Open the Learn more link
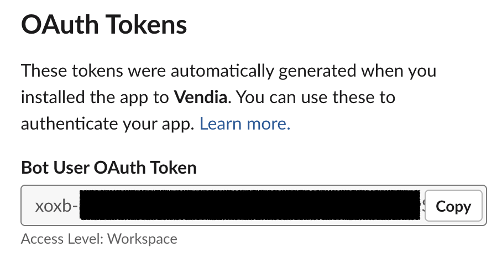This screenshot has height=258, width=502. click(x=244, y=123)
